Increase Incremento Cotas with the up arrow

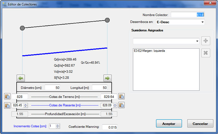[58, 125]
